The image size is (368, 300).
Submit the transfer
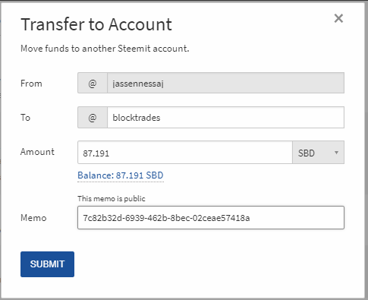[x=47, y=264]
